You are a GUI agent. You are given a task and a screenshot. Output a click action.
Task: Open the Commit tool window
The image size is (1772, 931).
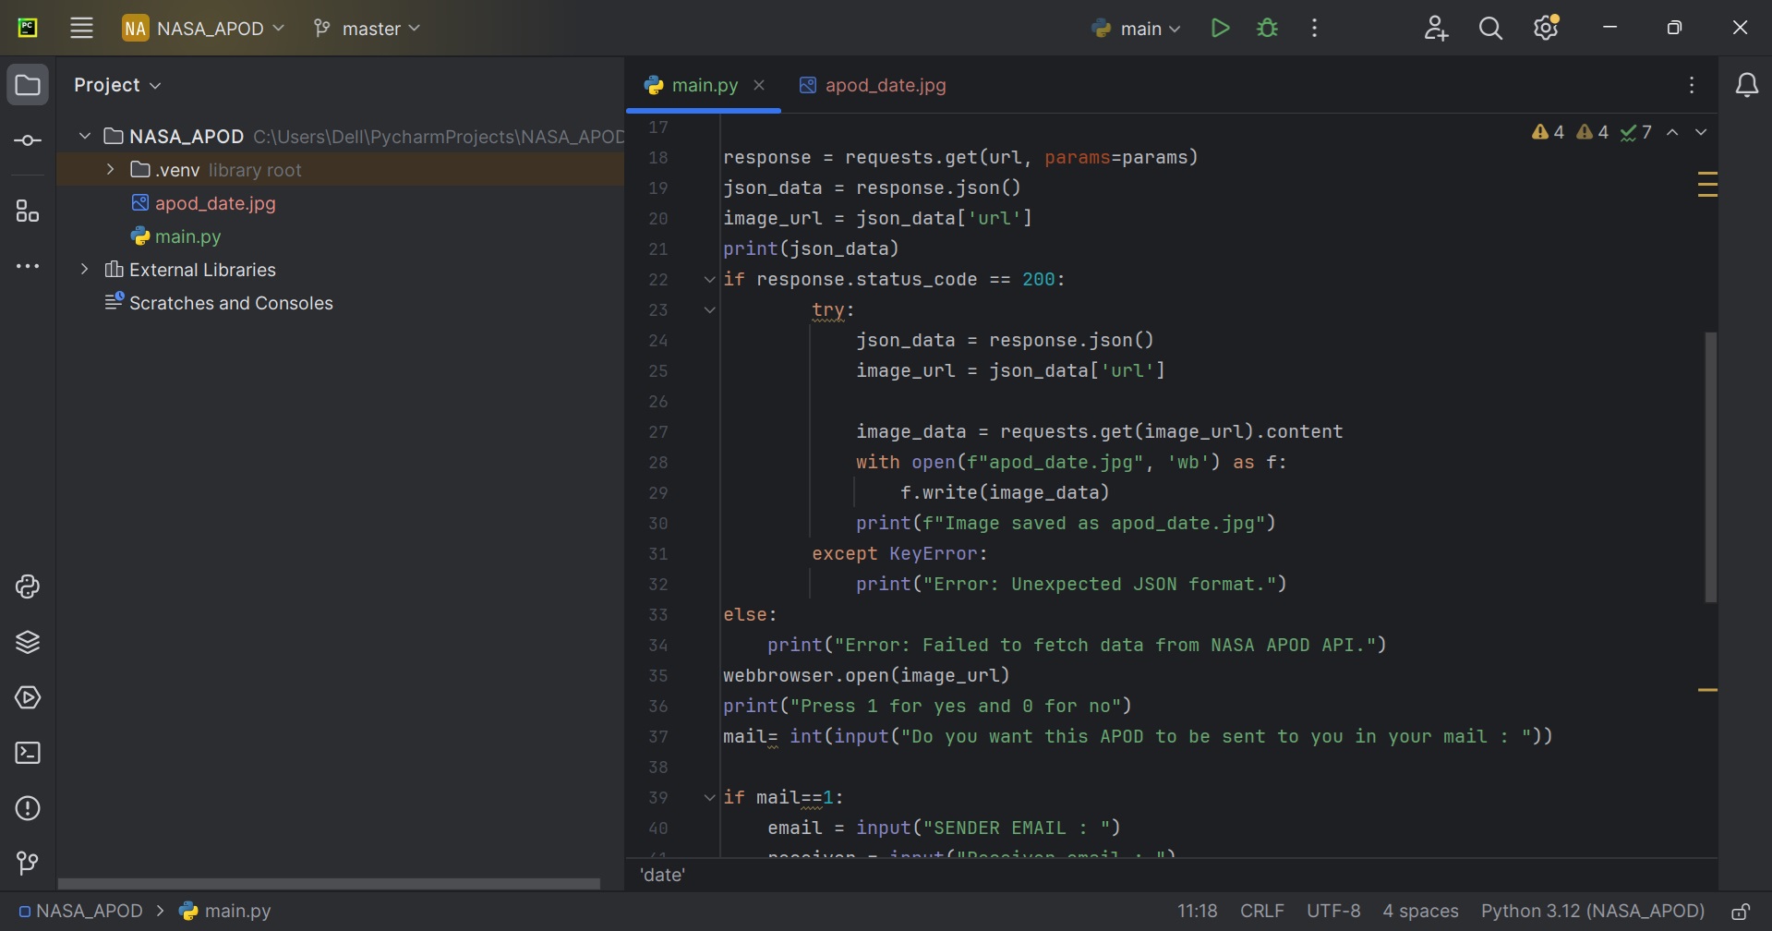(28, 141)
